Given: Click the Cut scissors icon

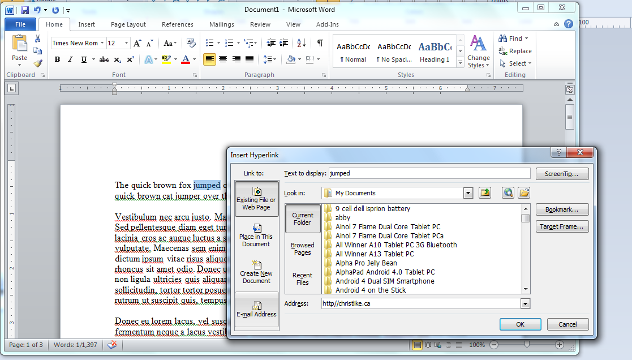Looking at the screenshot, I should tap(37, 38).
